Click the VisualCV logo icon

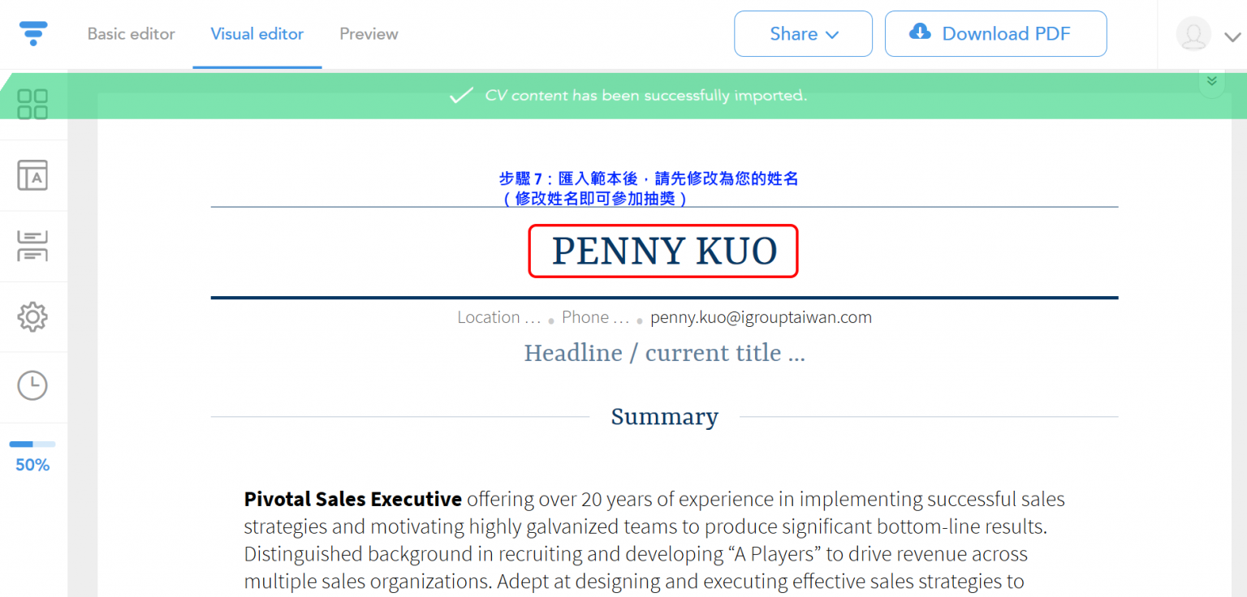[x=33, y=33]
